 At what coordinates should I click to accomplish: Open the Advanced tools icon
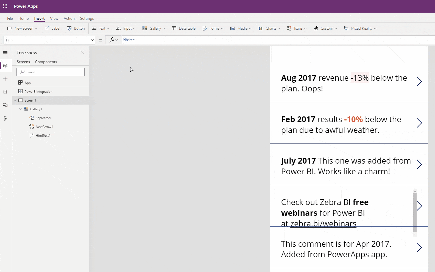click(5, 118)
